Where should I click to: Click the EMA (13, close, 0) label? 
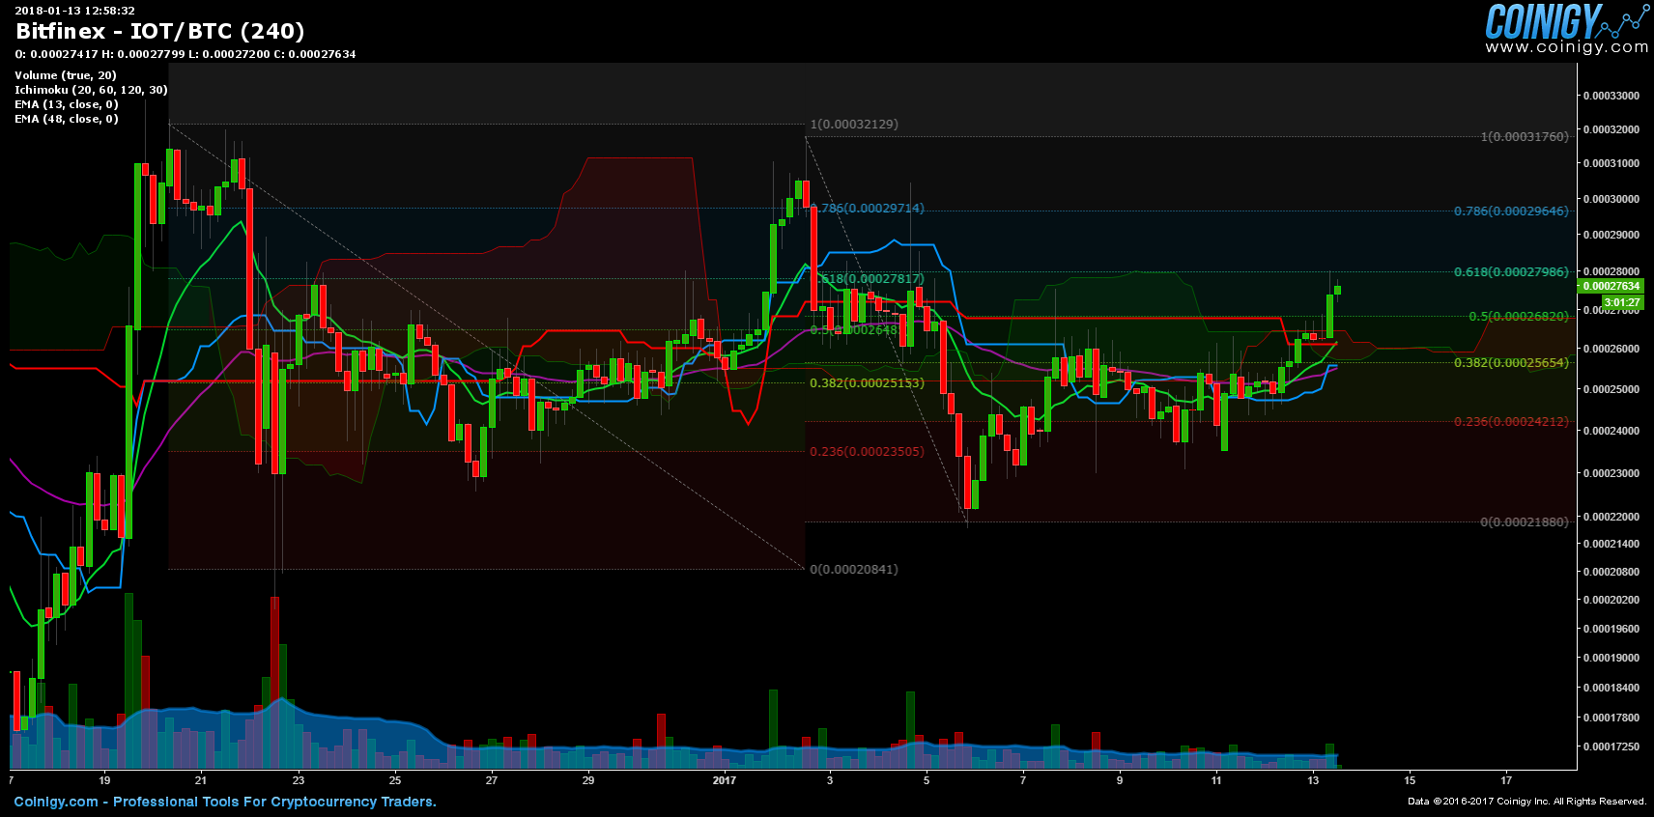67,104
